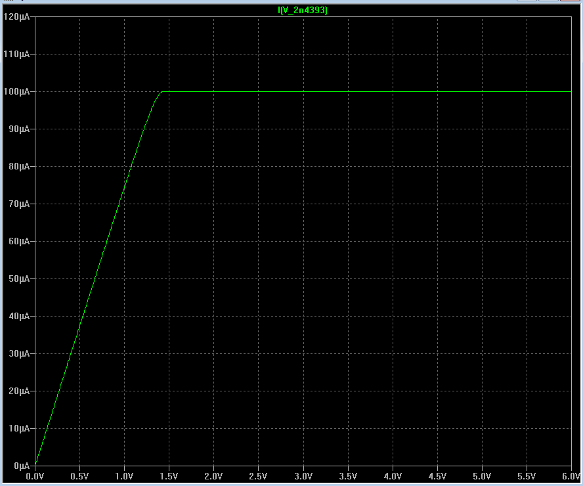Viewport: 583px width, 486px height.
Task: Click the 110µA vertical axis label
Action: (x=16, y=54)
